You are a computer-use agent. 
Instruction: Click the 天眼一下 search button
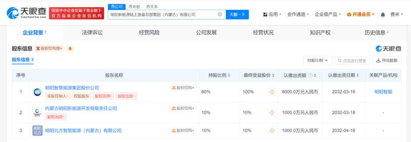(x=237, y=14)
